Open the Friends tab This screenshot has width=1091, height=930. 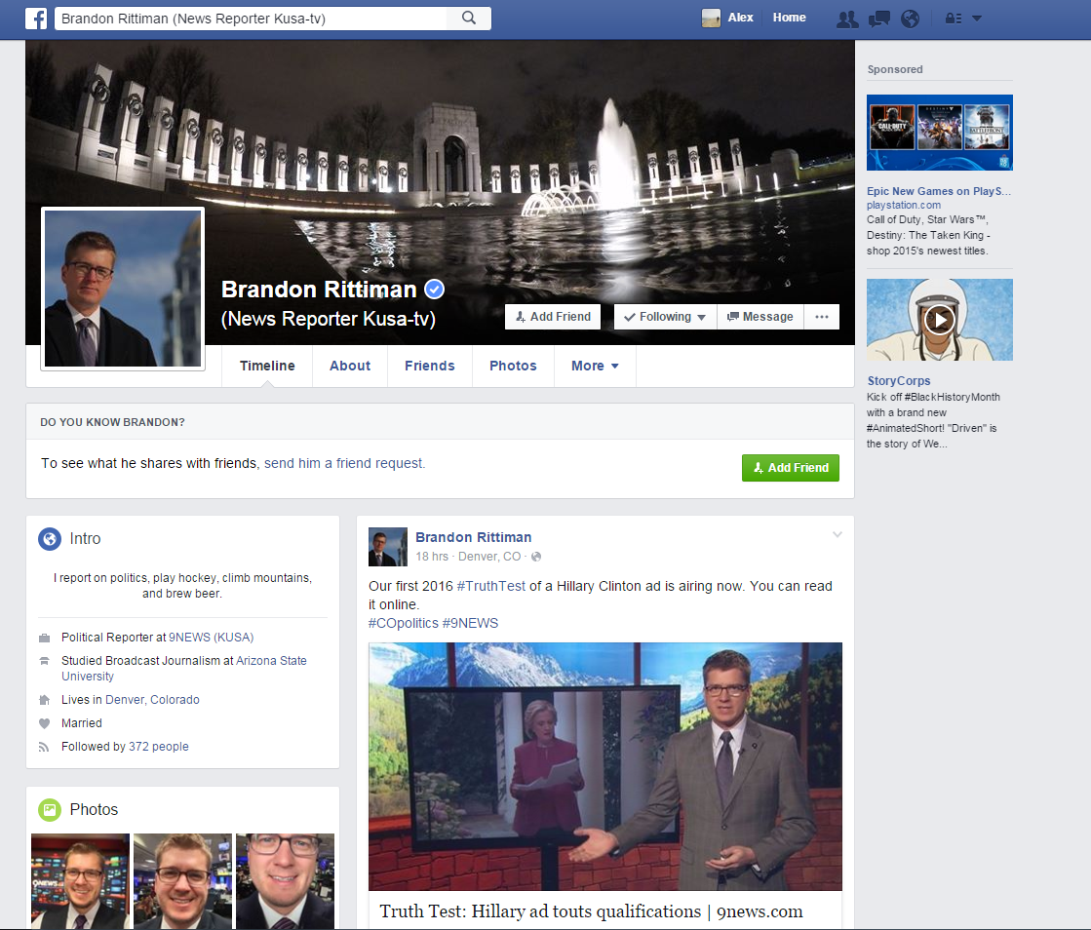click(x=429, y=366)
